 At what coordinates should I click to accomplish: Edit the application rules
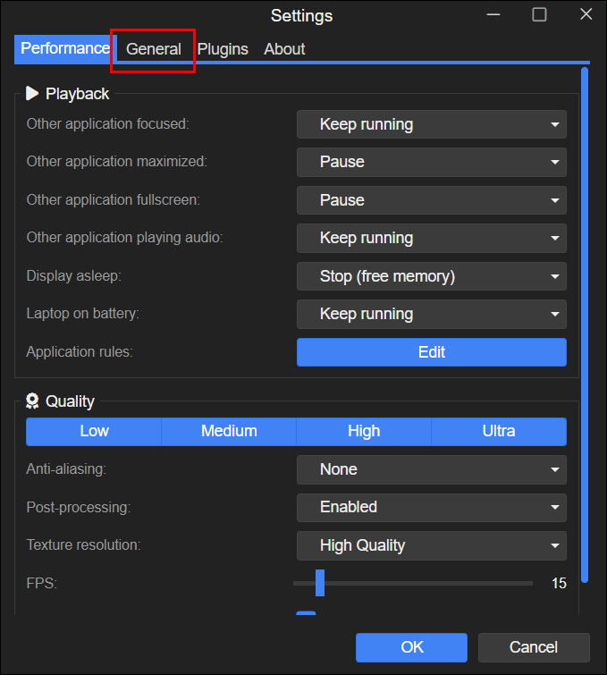point(431,352)
